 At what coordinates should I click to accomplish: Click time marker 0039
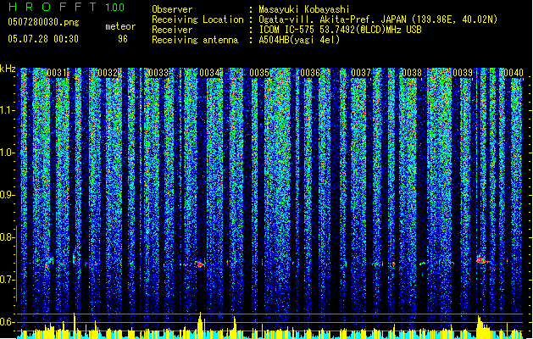463,73
